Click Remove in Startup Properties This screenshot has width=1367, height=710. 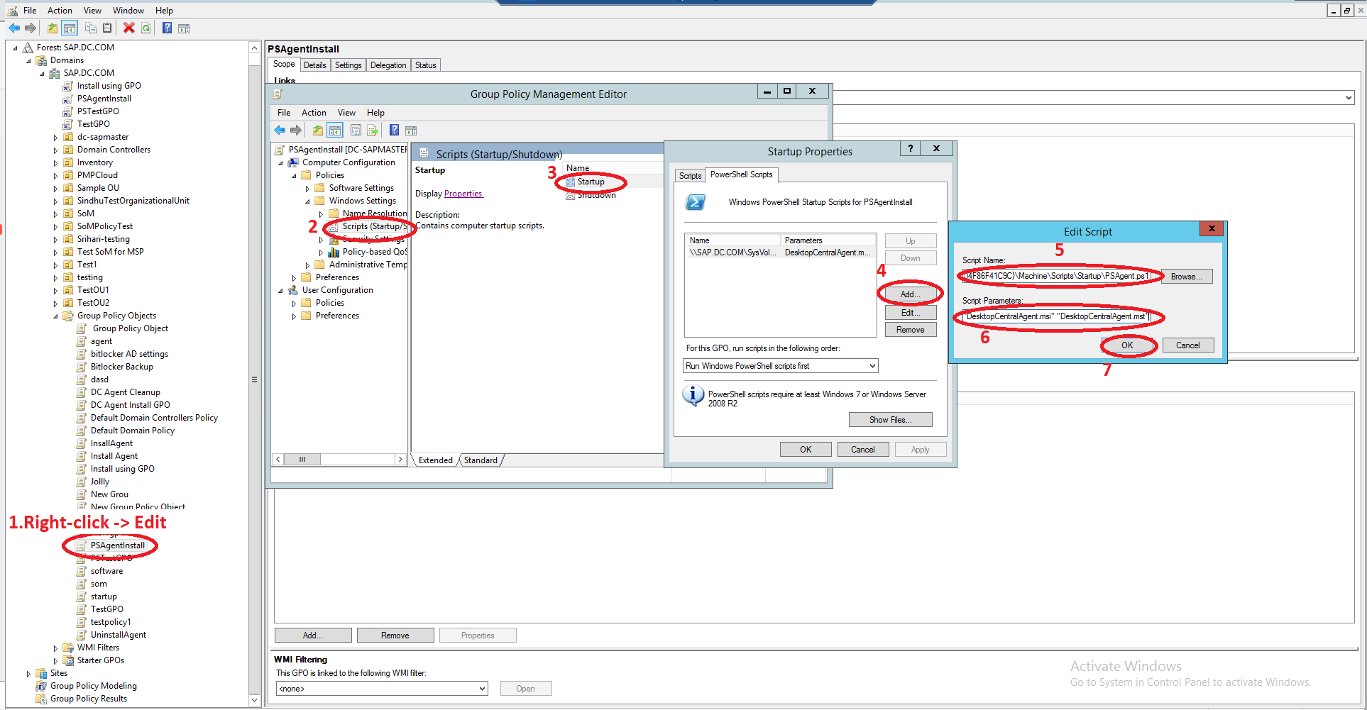click(911, 330)
